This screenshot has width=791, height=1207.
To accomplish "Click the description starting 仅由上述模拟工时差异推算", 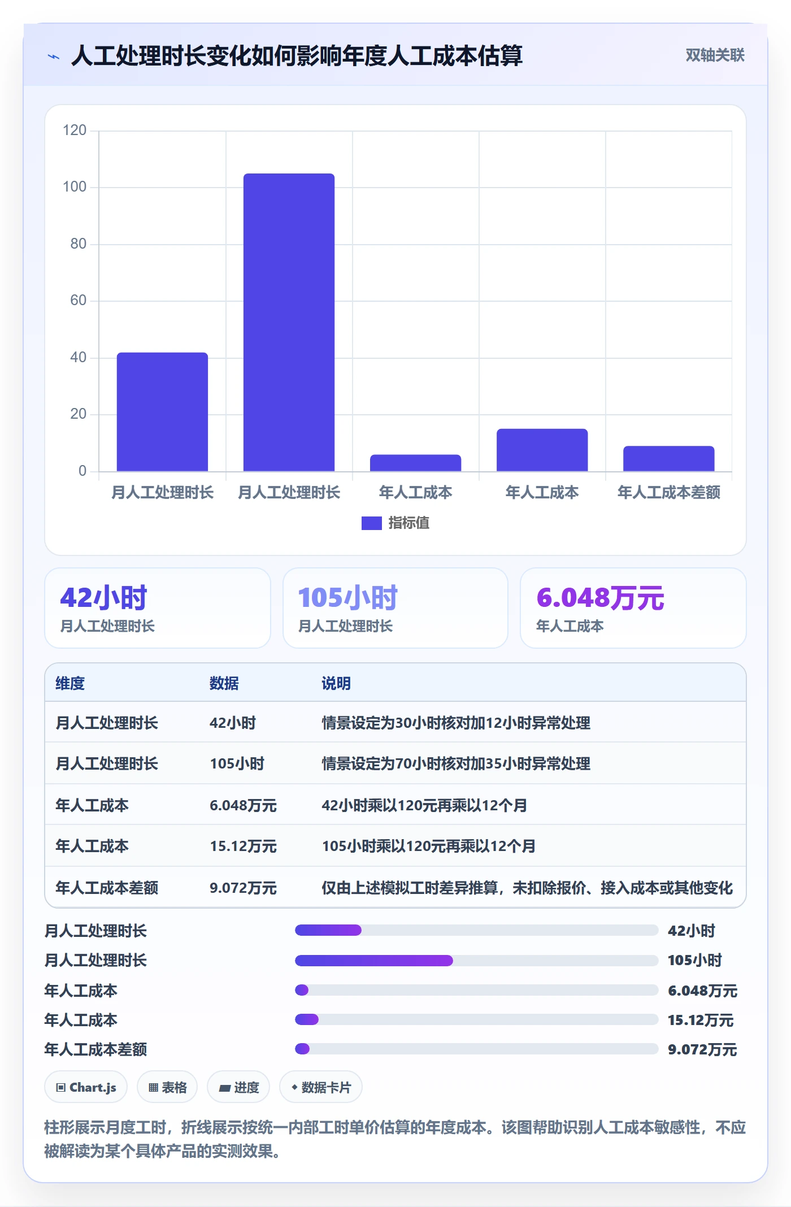I will tap(527, 888).
